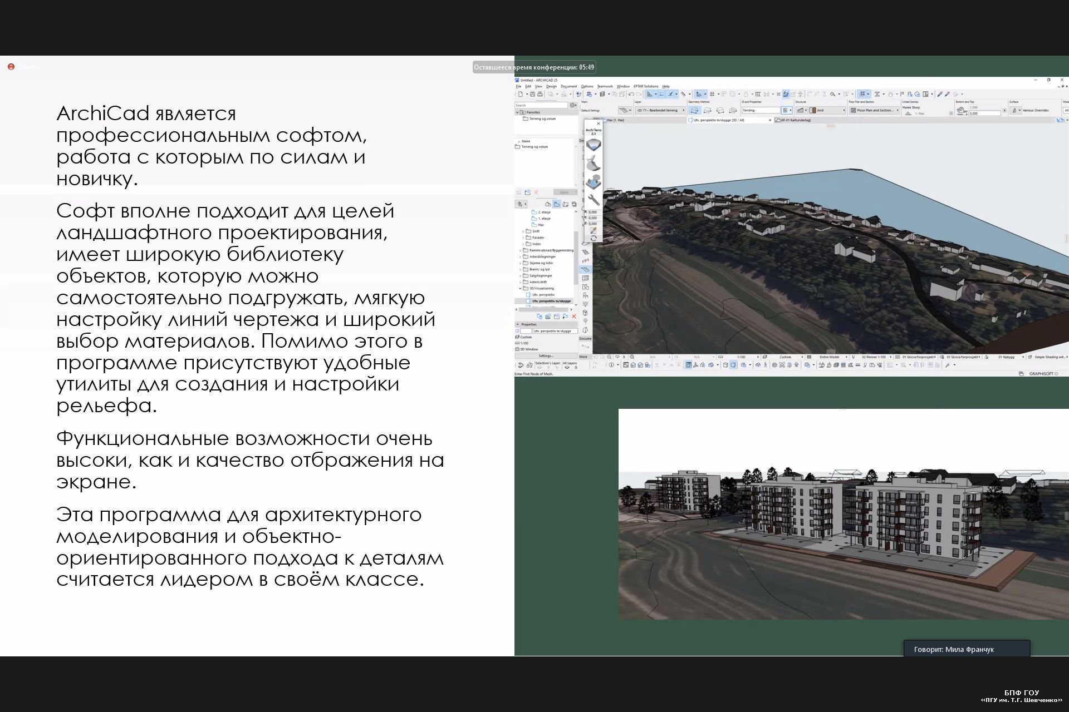
Task: Click the Terreng- ID input field
Action: (761, 110)
